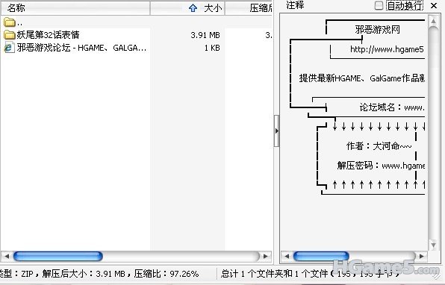Collapse comment pane with splitter arrow

pyautogui.click(x=277, y=131)
